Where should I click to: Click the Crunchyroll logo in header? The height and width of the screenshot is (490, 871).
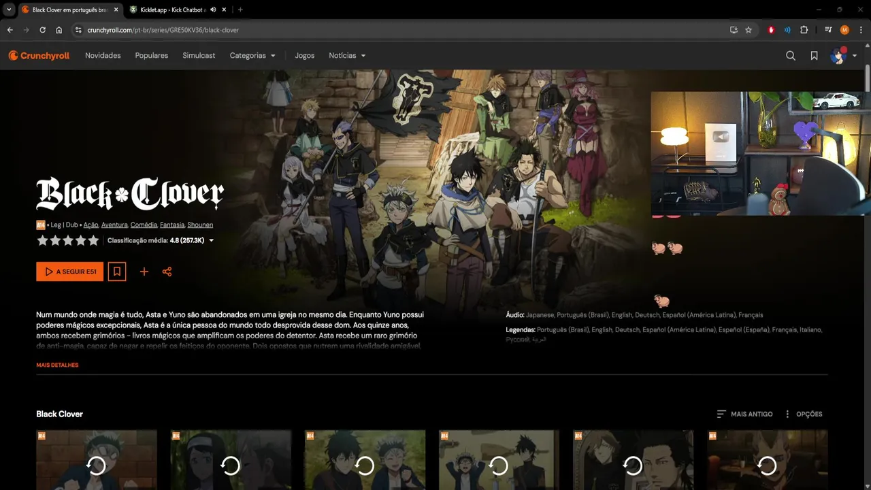pos(39,56)
